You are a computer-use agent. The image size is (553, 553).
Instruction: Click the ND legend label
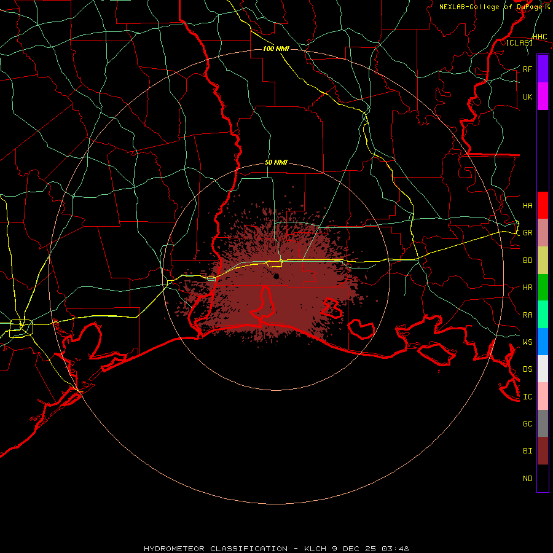[527, 478]
